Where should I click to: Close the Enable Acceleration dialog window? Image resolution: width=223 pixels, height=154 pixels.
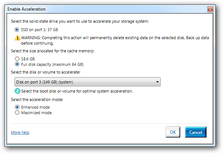(210, 10)
